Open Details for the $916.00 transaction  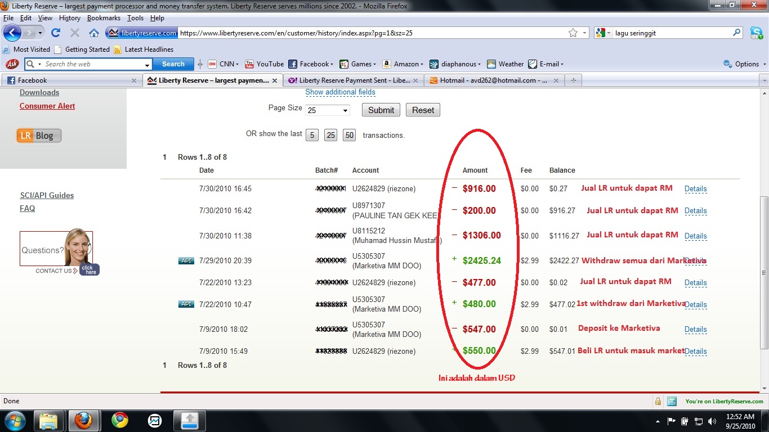click(695, 189)
